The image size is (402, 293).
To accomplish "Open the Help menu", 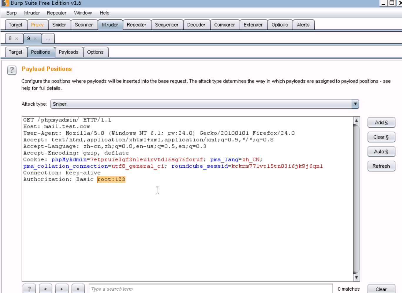I will tap(104, 13).
